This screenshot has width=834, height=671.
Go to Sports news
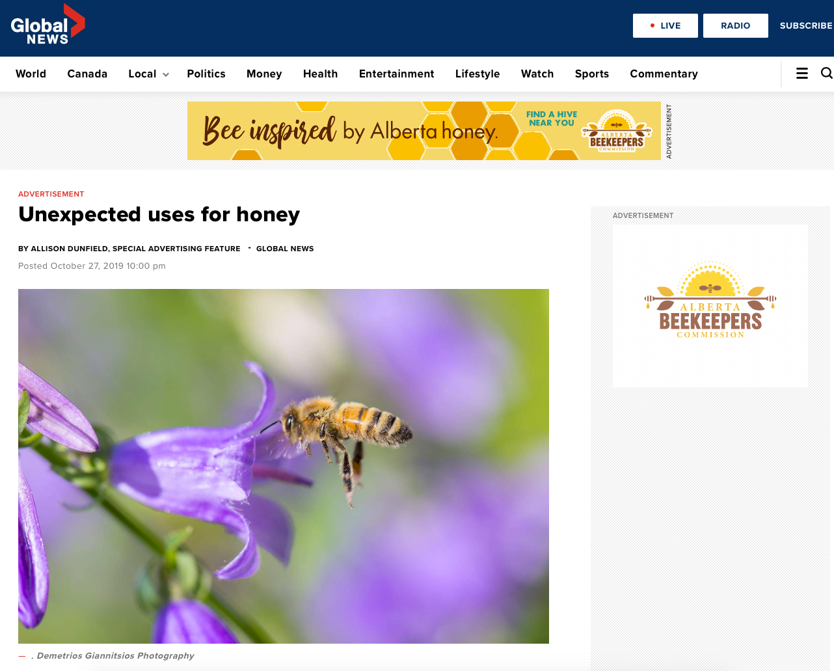592,74
